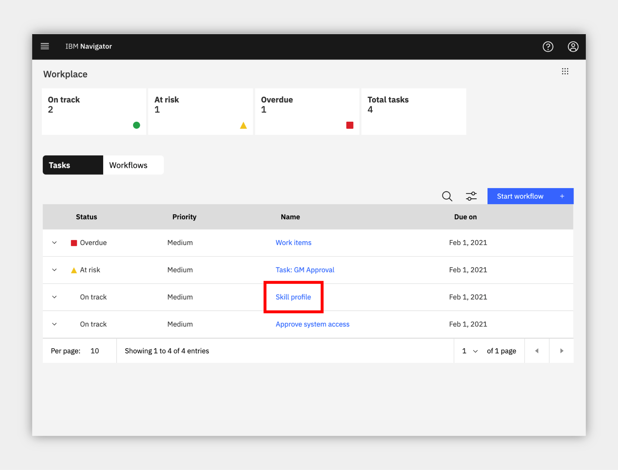The image size is (618, 470).
Task: Open the Skill profile link
Action: 293,297
